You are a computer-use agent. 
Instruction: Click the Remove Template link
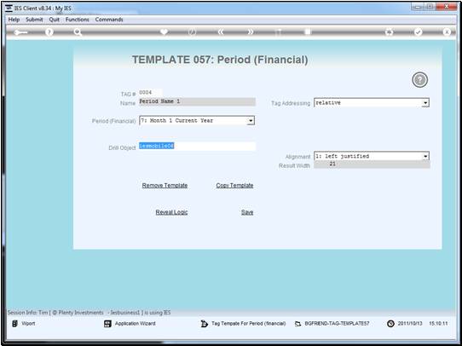tap(165, 186)
